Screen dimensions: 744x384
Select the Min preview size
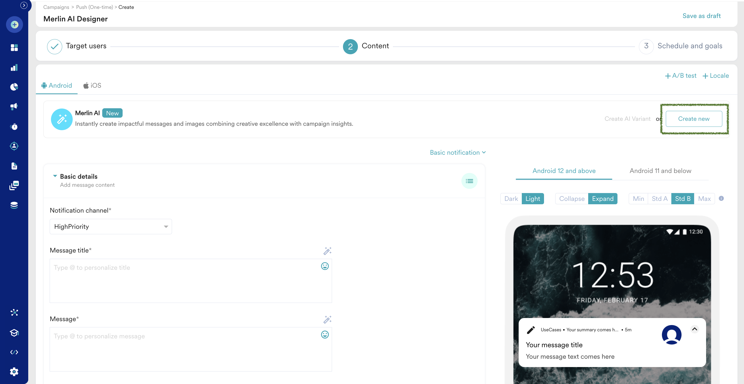click(638, 199)
